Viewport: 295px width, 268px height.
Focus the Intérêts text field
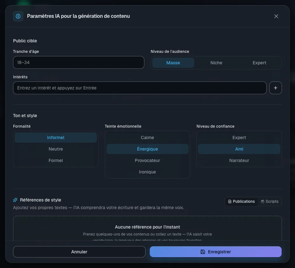click(140, 88)
